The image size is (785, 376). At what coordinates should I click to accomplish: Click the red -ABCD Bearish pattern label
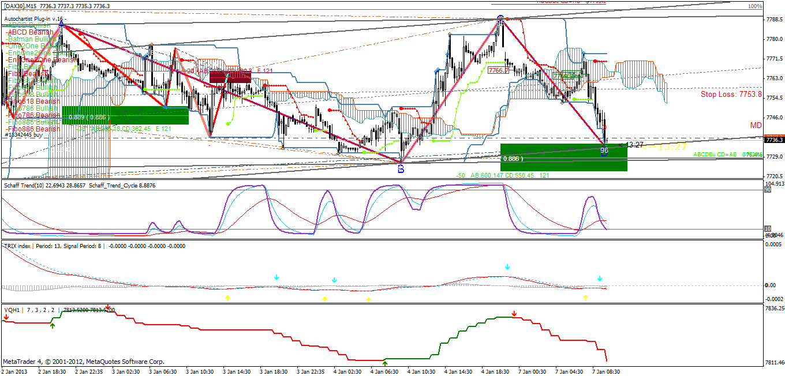pos(29,32)
